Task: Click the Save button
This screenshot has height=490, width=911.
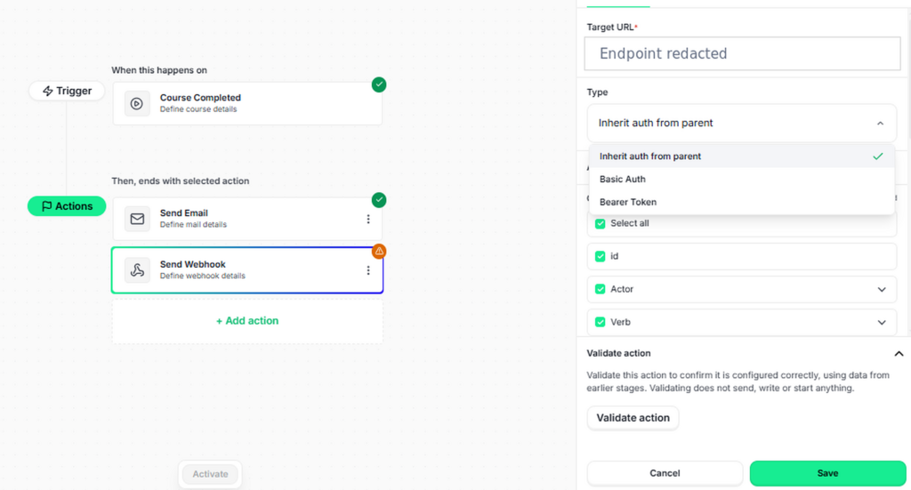Action: click(x=827, y=473)
